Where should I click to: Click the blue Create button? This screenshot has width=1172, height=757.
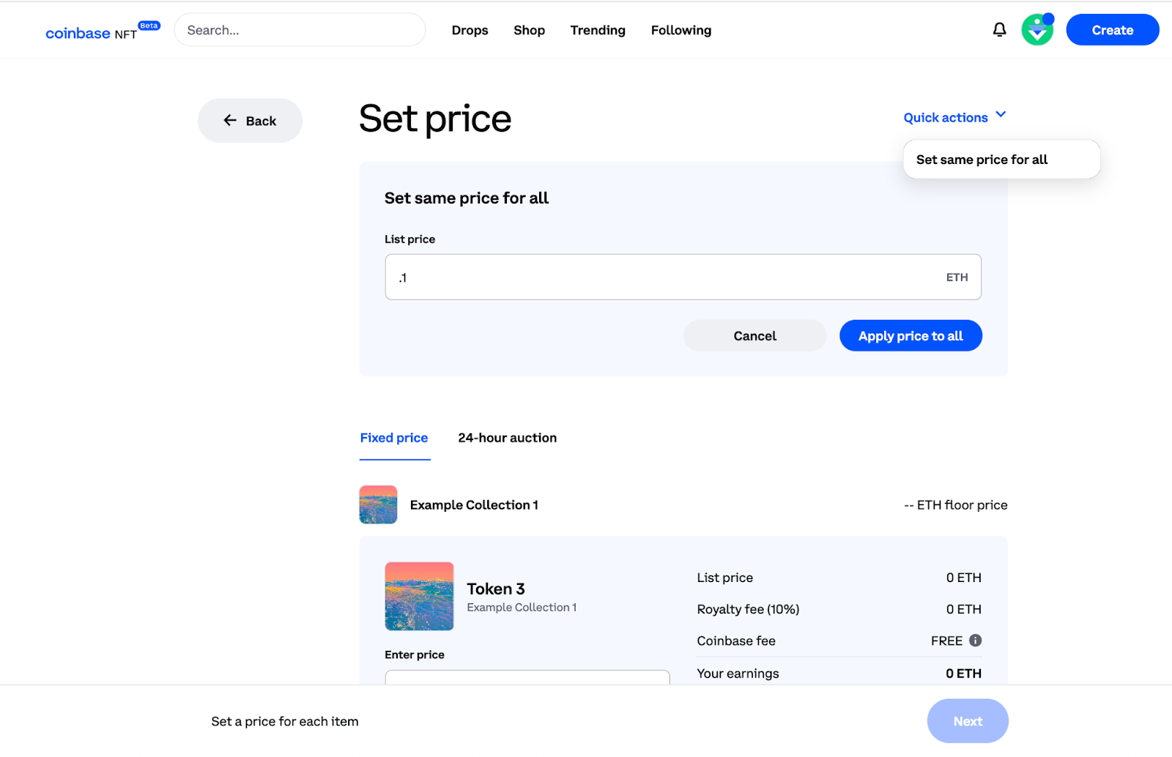pos(1112,30)
